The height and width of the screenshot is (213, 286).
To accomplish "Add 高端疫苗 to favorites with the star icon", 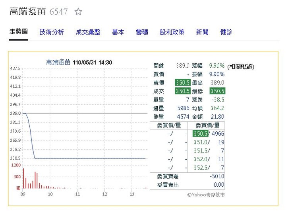I will click(78, 12).
